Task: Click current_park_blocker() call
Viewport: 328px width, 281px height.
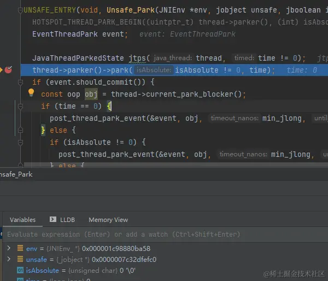Action: (x=194, y=94)
